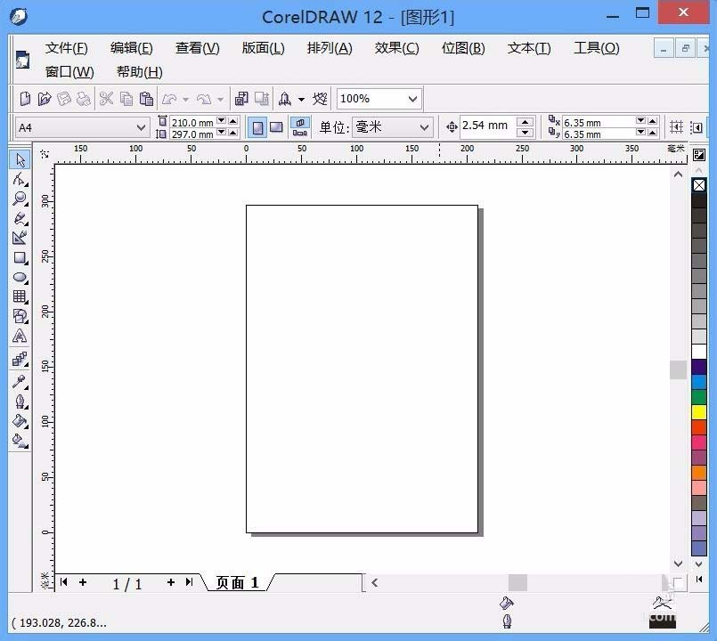Open the 排列(A) menu
The image size is (717, 641).
pyautogui.click(x=330, y=47)
